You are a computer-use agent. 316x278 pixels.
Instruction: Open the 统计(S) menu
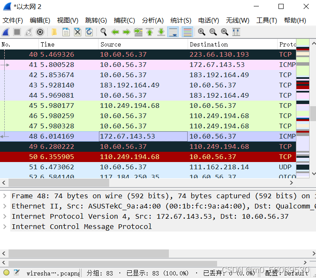pos(181,20)
